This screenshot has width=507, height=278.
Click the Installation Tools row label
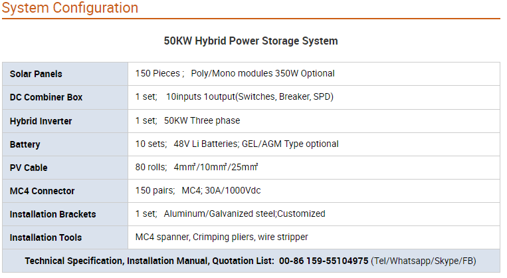(x=46, y=238)
